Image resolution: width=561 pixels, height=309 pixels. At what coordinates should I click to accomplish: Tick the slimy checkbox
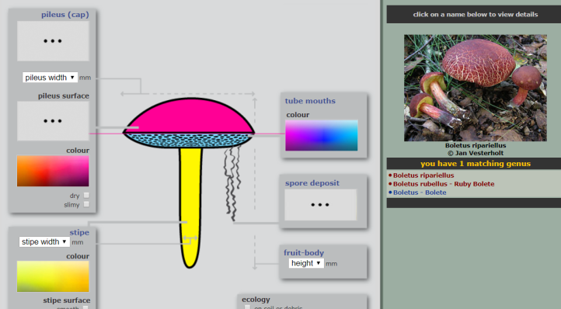tap(86, 204)
